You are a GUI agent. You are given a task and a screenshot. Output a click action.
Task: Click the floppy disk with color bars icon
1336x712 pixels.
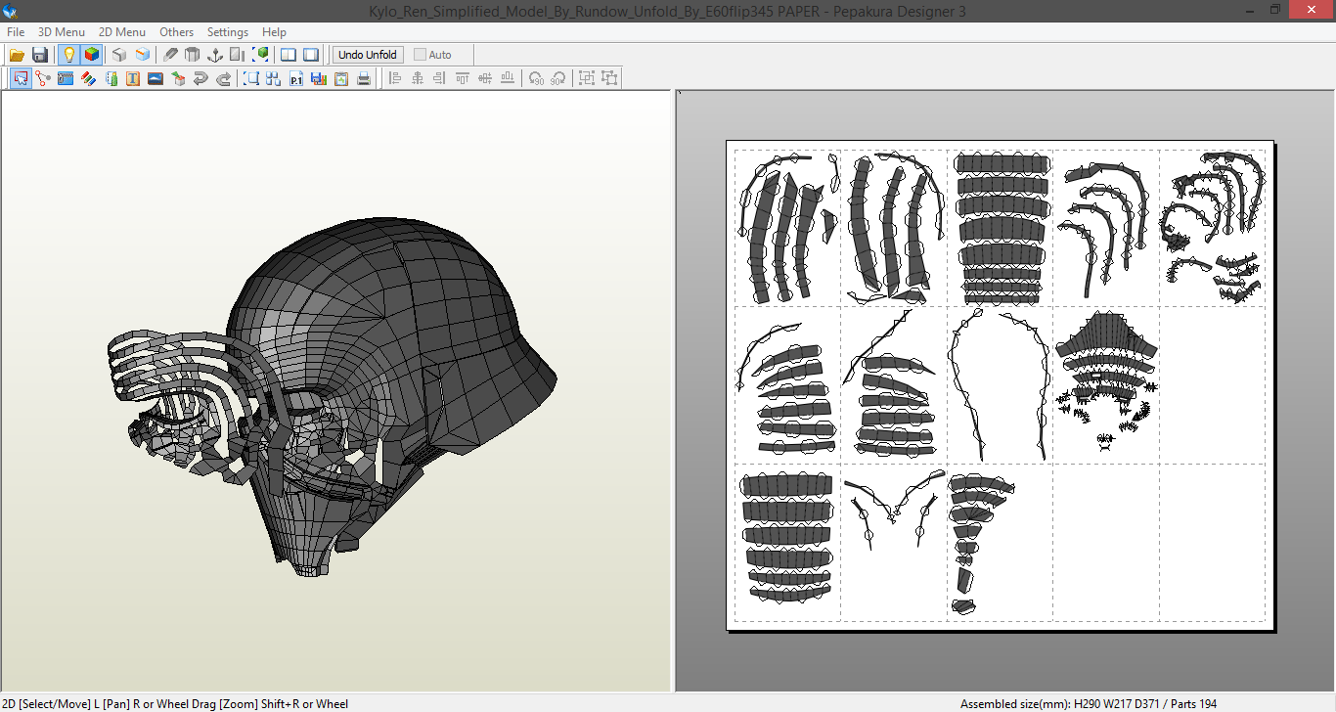click(319, 78)
